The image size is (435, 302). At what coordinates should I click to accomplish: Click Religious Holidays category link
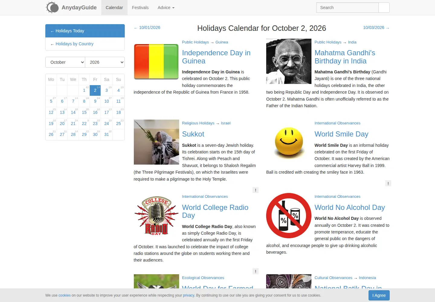(198, 123)
